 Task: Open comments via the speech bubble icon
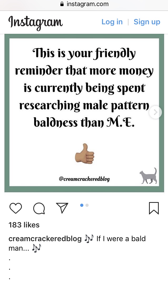tap(39, 208)
